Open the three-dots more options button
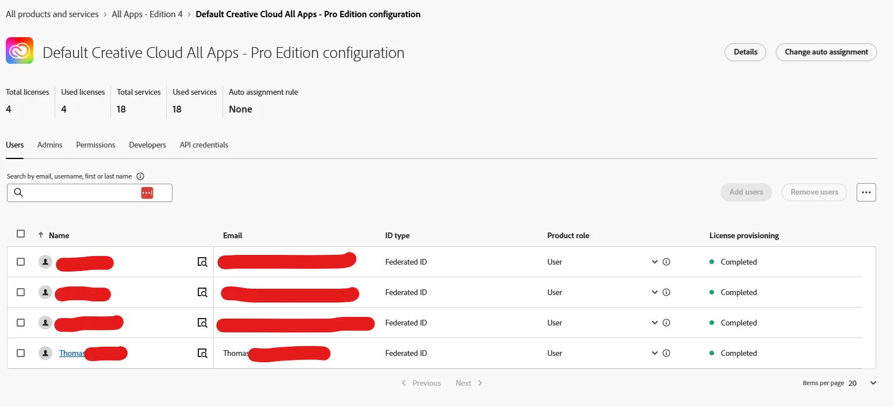Screen dimensions: 894x407 [x=866, y=192]
